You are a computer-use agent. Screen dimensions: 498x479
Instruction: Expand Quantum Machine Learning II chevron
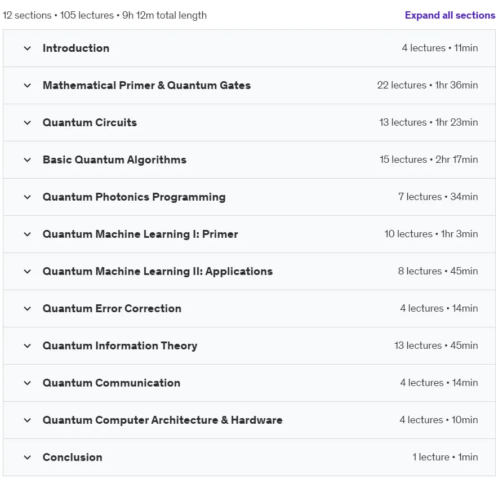click(27, 271)
